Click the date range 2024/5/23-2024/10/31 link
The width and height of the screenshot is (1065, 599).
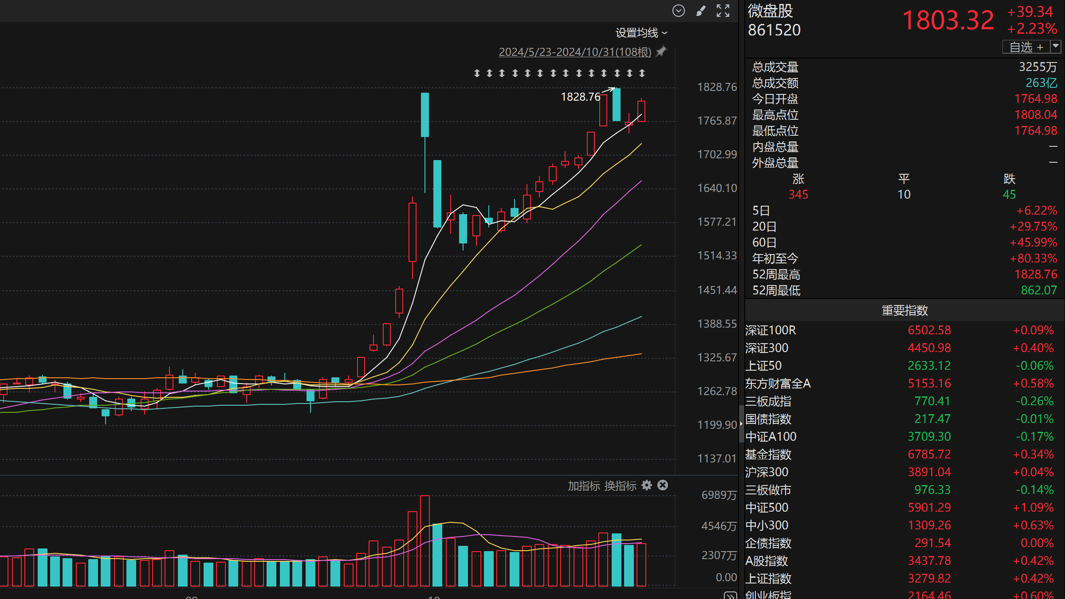(x=575, y=52)
